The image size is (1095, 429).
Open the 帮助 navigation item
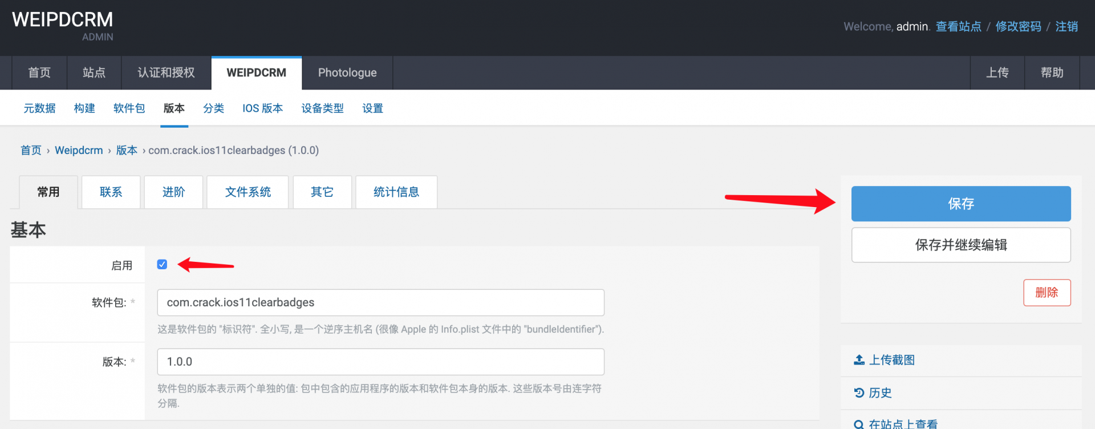click(x=1052, y=72)
